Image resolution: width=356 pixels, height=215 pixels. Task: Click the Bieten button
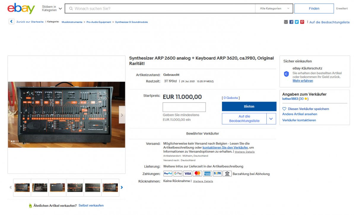pyautogui.click(x=249, y=106)
